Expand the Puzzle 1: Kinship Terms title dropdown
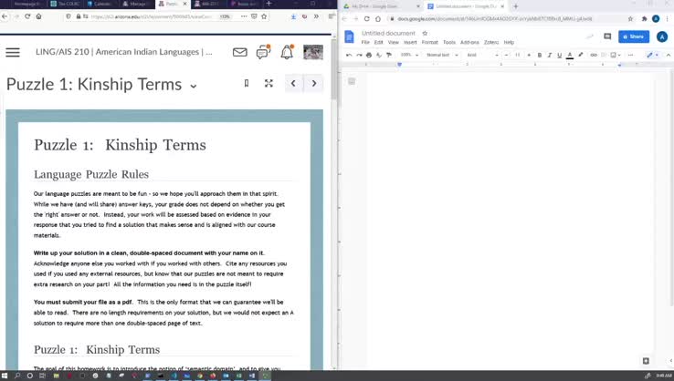674x381 pixels. (194, 86)
